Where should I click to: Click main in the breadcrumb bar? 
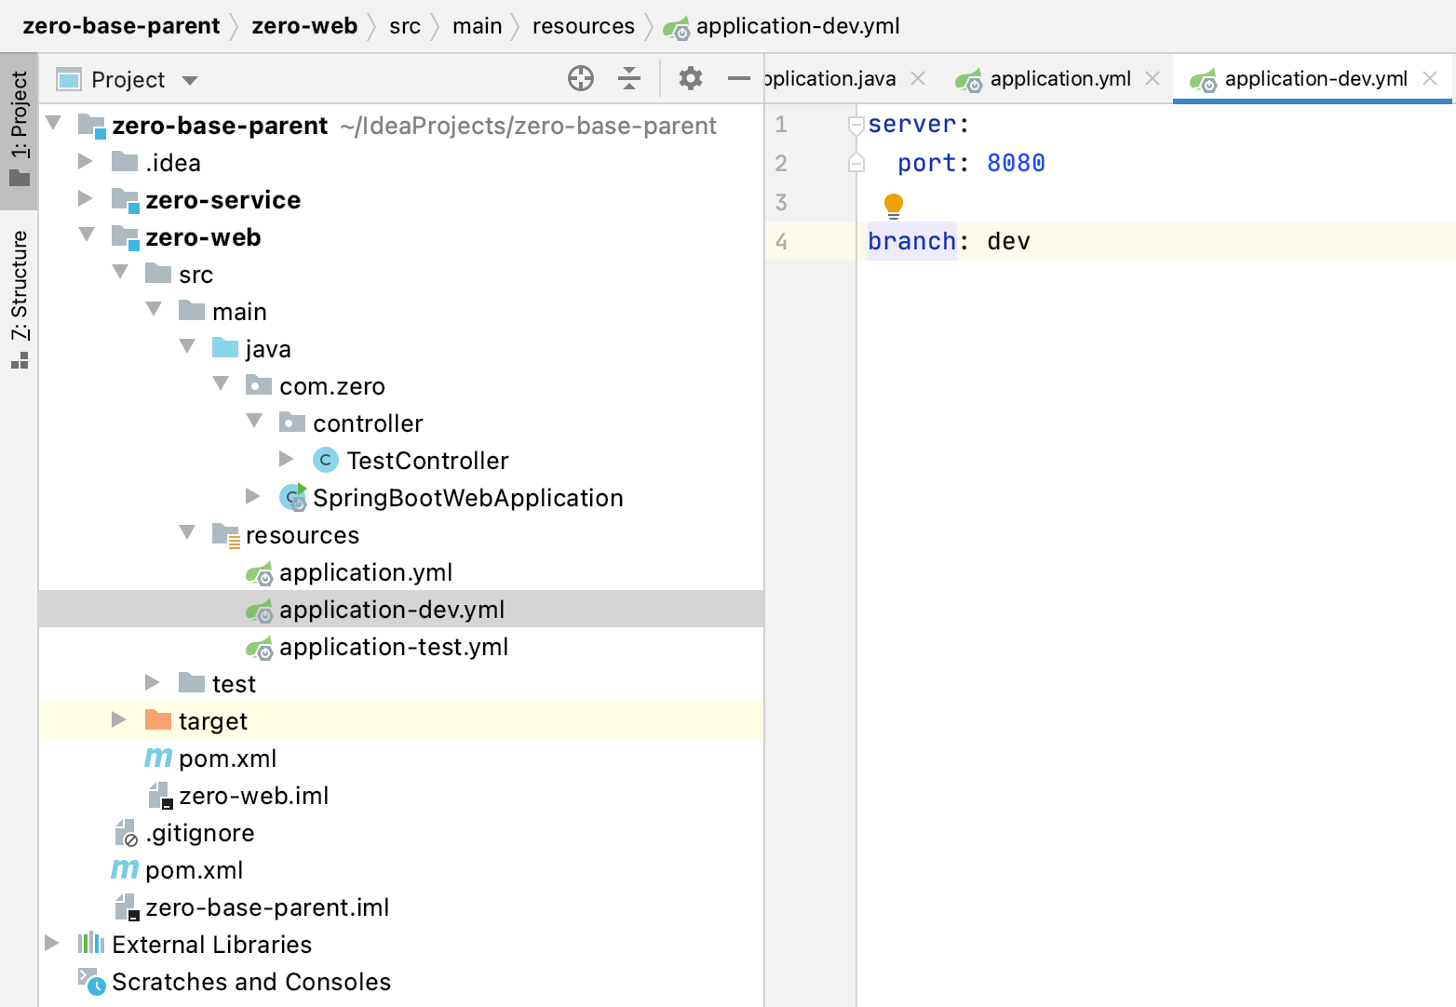478,26
